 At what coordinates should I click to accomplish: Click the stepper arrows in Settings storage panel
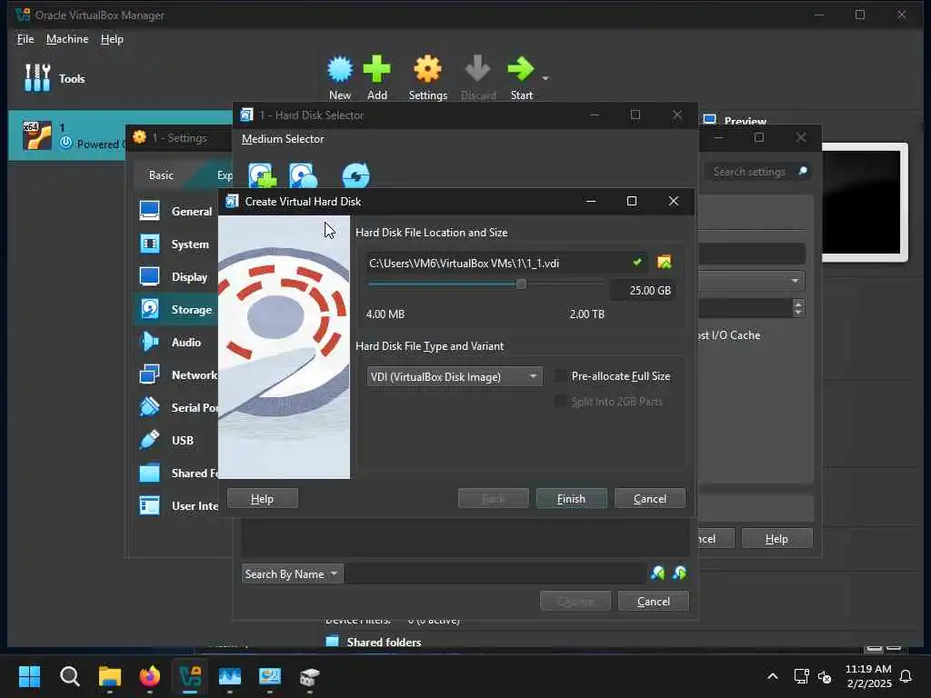pyautogui.click(x=798, y=308)
